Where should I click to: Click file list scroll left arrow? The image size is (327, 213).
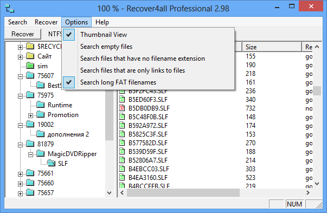pyautogui.click(x=122, y=193)
